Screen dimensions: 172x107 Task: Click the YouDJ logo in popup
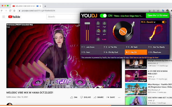pyautogui.click(x=89, y=16)
